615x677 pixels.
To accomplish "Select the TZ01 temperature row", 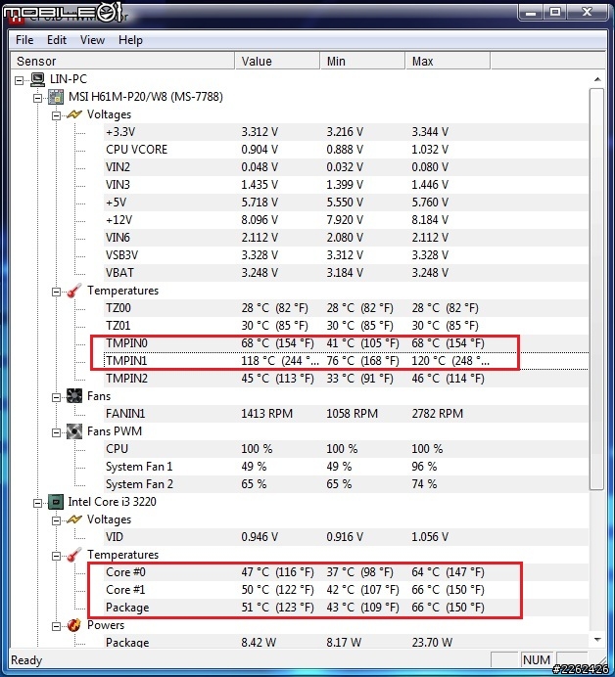I will pos(346,326).
